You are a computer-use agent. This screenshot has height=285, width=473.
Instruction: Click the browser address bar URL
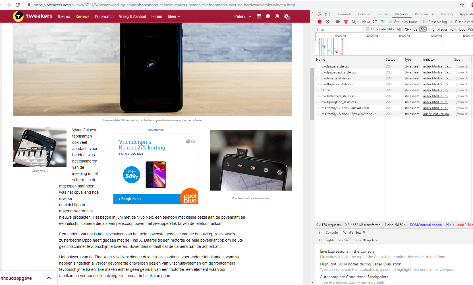point(164,5)
